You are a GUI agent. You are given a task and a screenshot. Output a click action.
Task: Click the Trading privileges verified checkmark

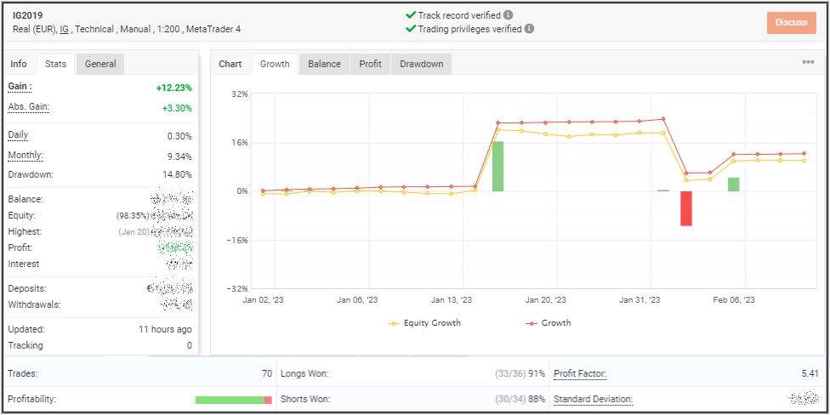(411, 28)
